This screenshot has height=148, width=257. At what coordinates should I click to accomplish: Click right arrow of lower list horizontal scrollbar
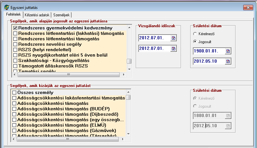click(x=123, y=139)
